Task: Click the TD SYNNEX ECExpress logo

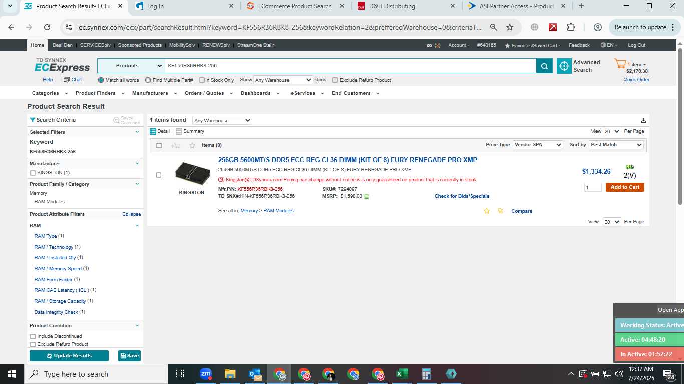Action: click(x=62, y=65)
